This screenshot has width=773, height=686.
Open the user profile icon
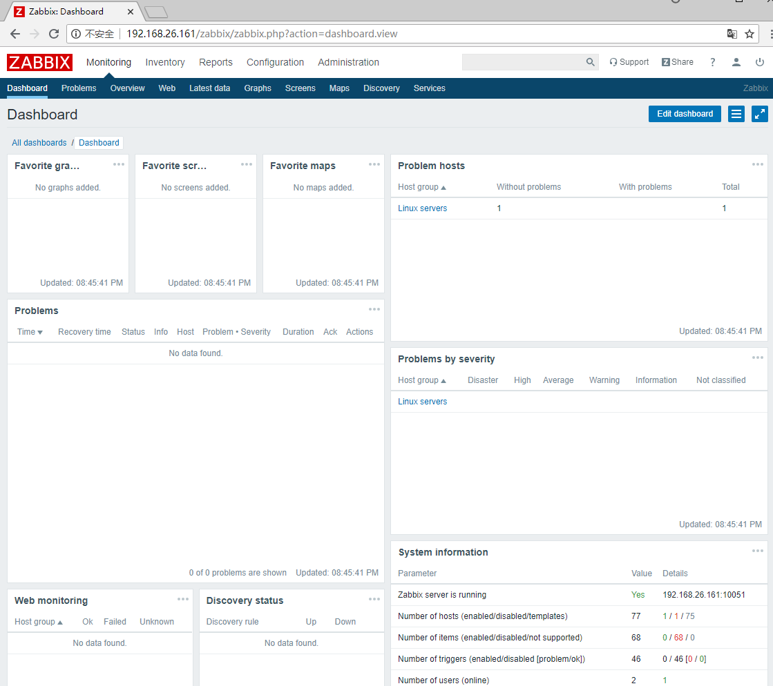[x=736, y=61]
